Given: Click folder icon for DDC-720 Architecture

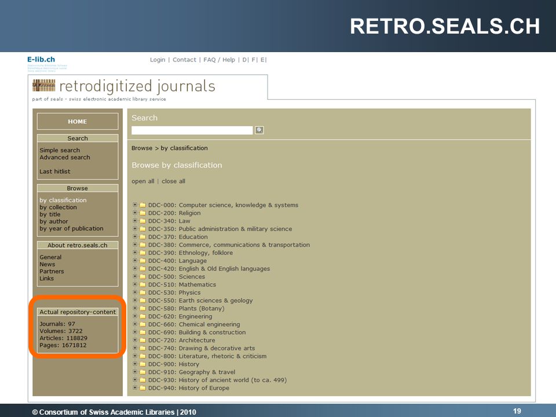Looking at the screenshot, I should pyautogui.click(x=143, y=340).
